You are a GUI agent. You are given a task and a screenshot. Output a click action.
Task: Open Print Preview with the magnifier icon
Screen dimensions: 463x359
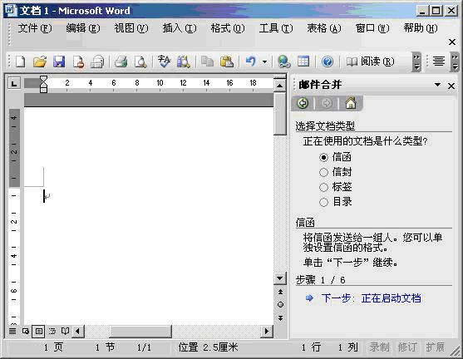coord(140,61)
